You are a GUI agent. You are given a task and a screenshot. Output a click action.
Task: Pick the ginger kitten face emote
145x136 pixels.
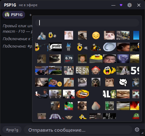(110, 82)
